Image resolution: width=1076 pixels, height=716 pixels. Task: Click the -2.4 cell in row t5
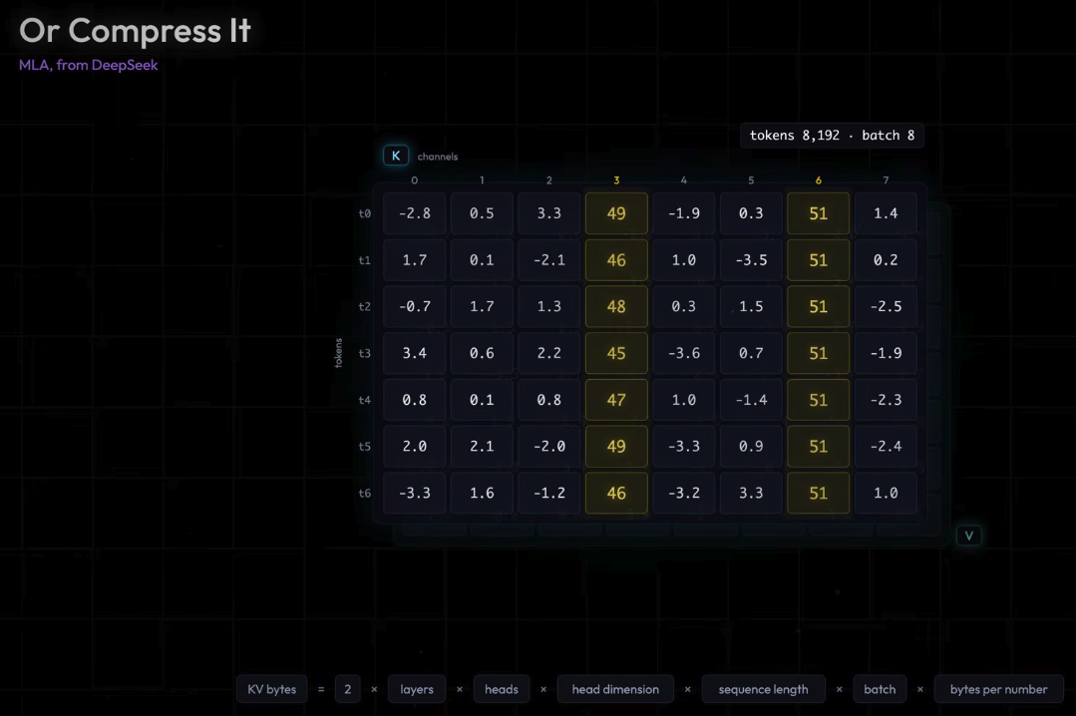coord(886,446)
